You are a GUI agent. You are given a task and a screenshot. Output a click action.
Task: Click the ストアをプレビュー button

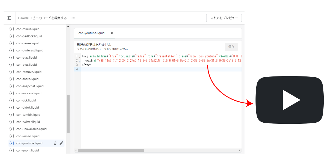point(224,18)
